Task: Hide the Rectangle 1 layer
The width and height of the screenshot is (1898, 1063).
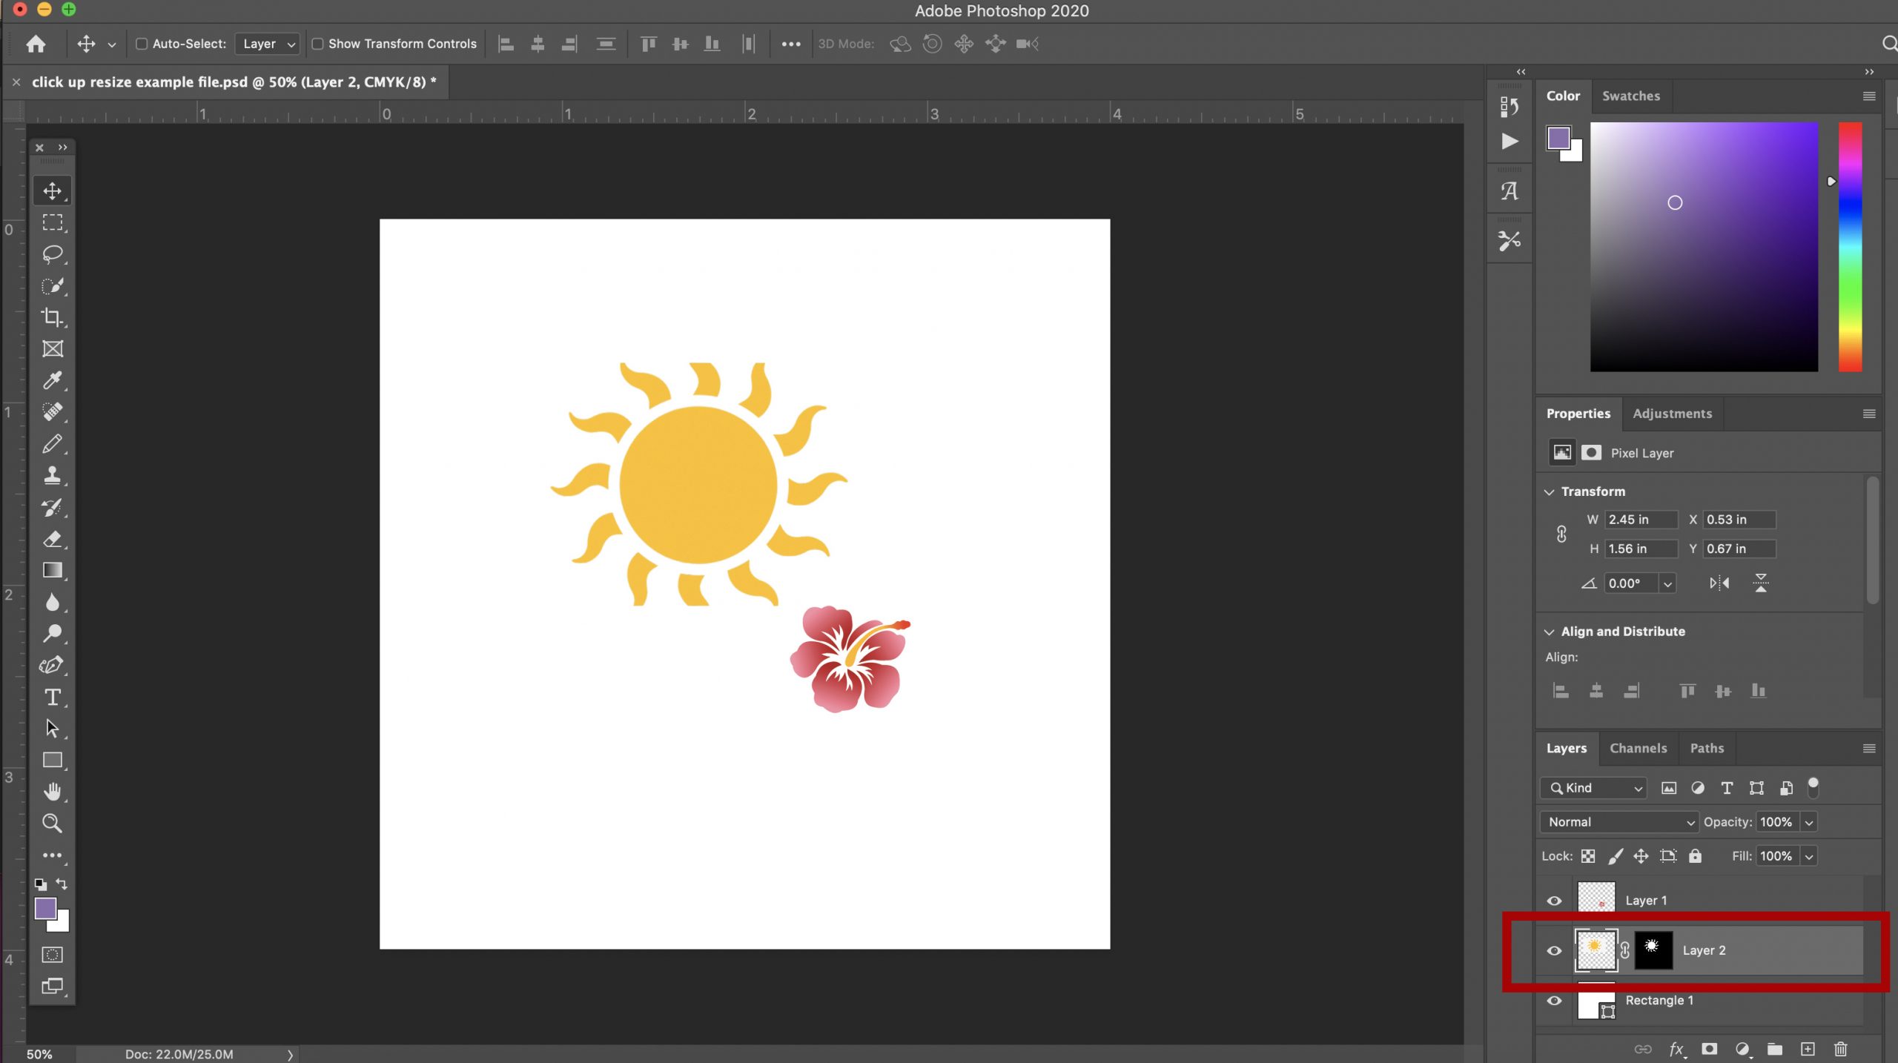Action: coord(1554,1000)
